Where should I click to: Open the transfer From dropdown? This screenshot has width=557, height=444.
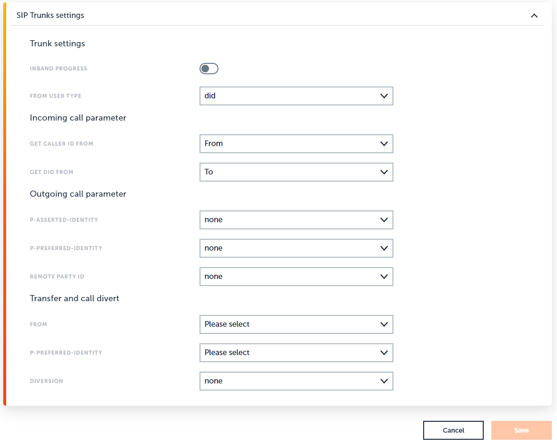coord(296,324)
